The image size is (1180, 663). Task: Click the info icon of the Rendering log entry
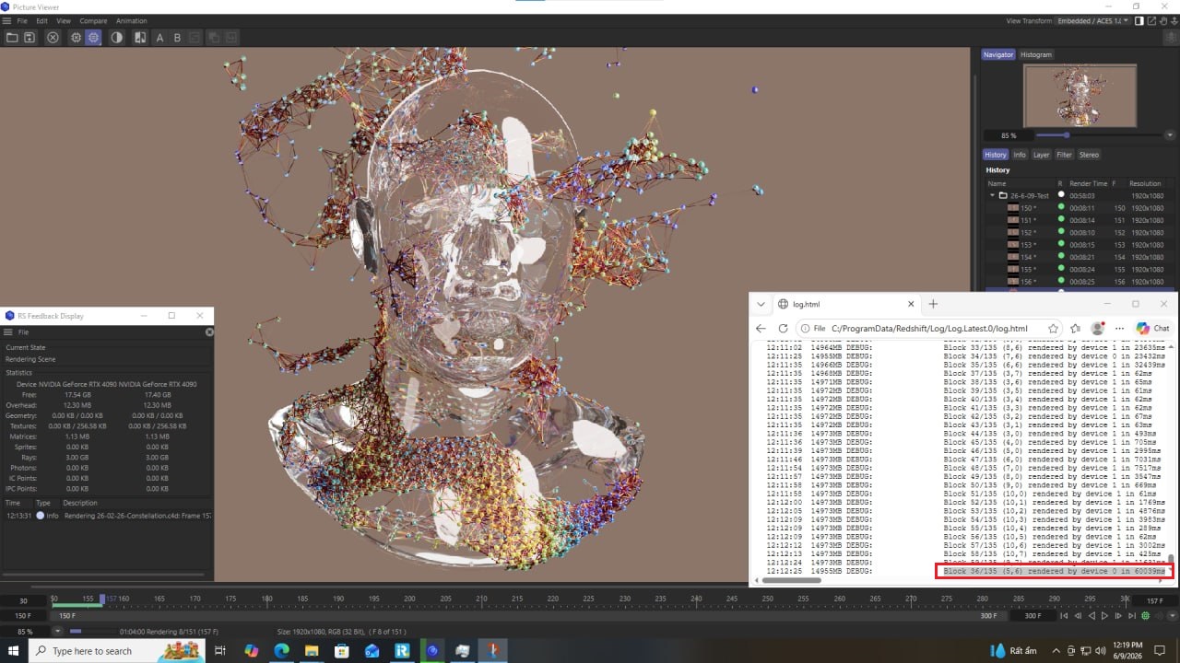40,516
